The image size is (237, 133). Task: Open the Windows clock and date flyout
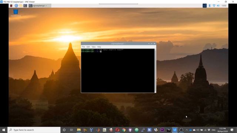tap(223, 130)
